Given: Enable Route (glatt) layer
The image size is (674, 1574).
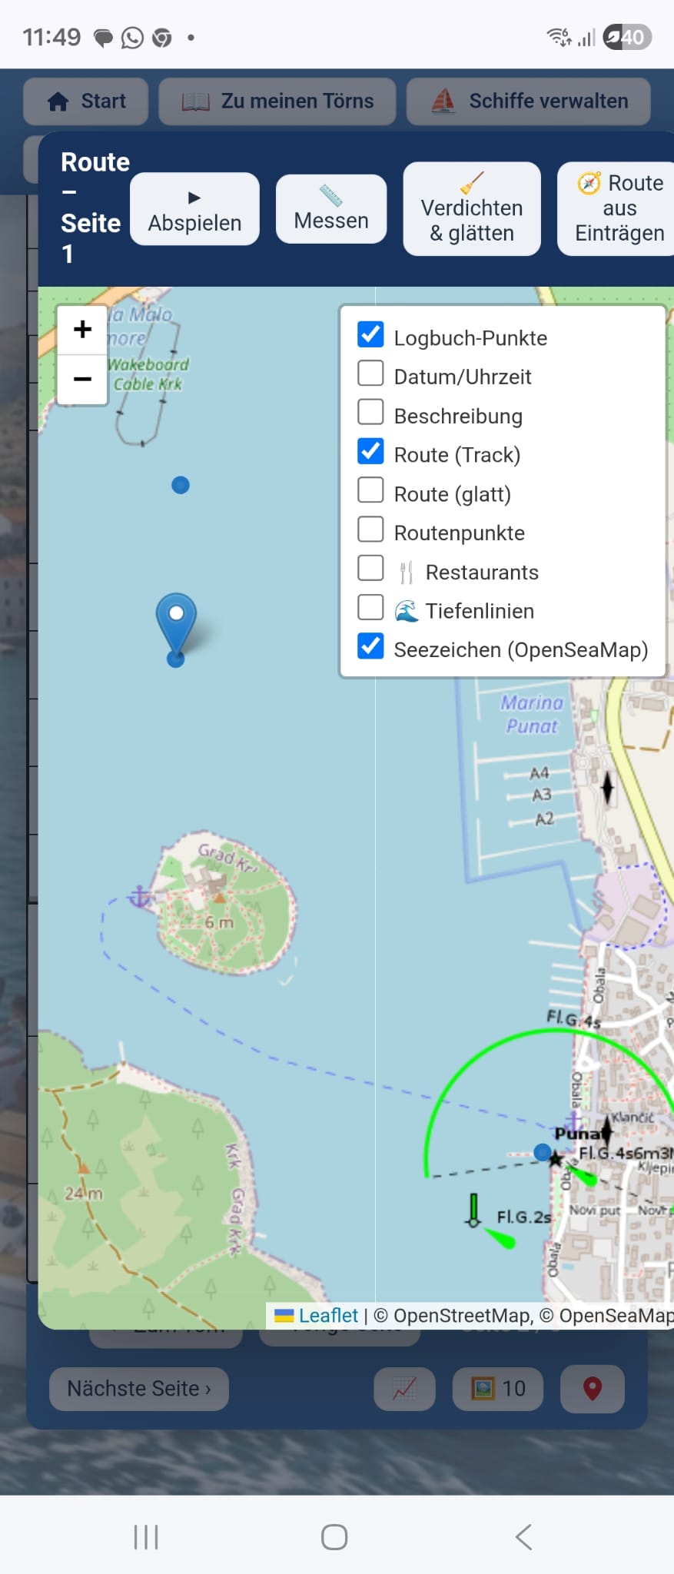Looking at the screenshot, I should tap(370, 490).
